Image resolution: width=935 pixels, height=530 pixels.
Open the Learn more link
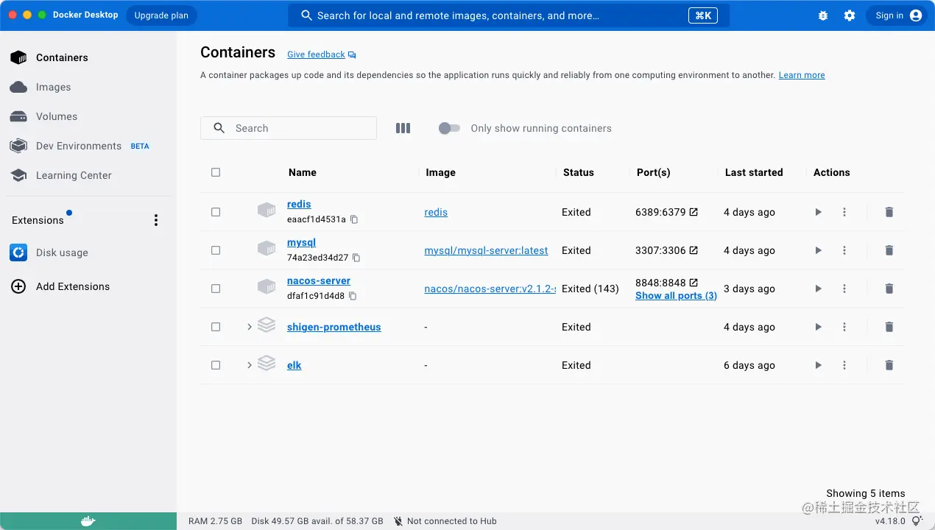tap(802, 75)
